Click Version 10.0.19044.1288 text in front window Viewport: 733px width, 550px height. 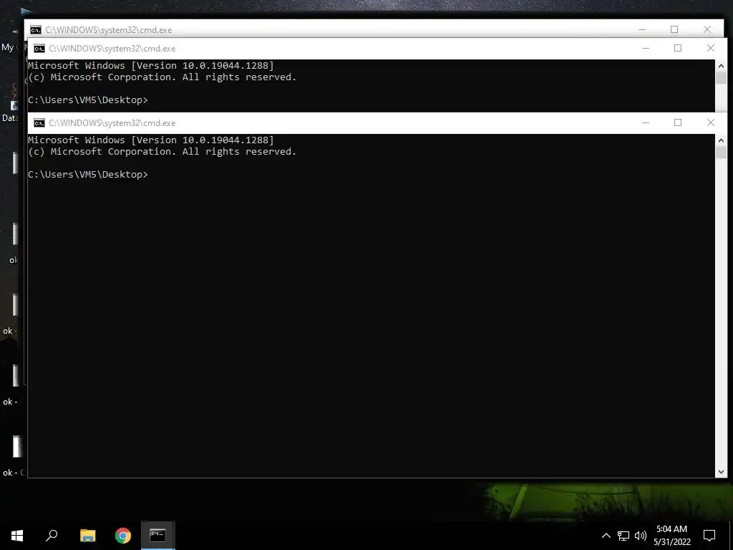(x=203, y=140)
